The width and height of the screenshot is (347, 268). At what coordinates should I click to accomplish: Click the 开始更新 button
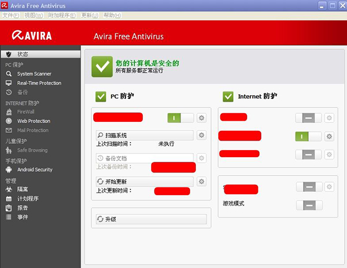click(x=145, y=181)
